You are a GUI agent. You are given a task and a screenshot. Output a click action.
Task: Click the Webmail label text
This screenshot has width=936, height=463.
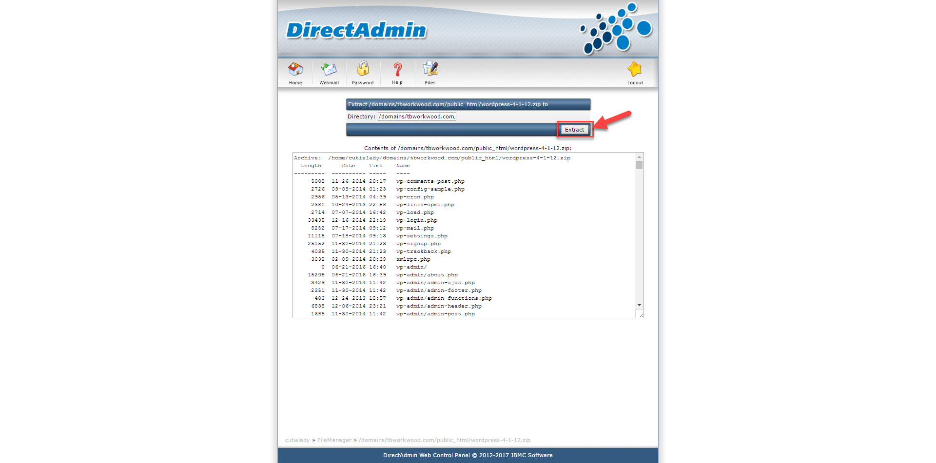[329, 83]
